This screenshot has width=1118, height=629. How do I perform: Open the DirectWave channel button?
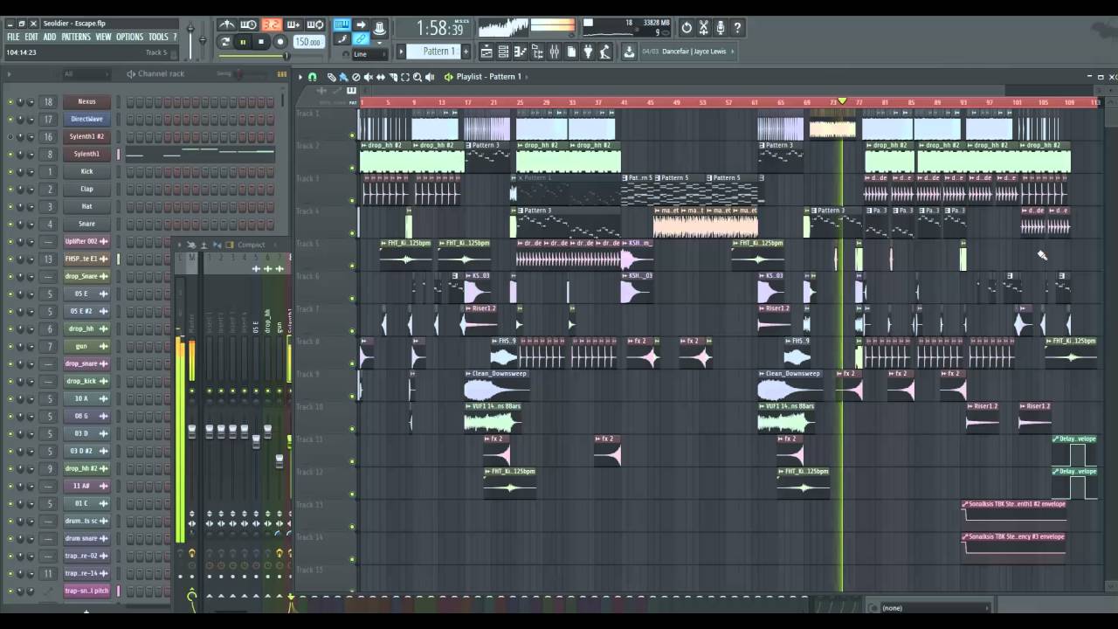pos(86,119)
